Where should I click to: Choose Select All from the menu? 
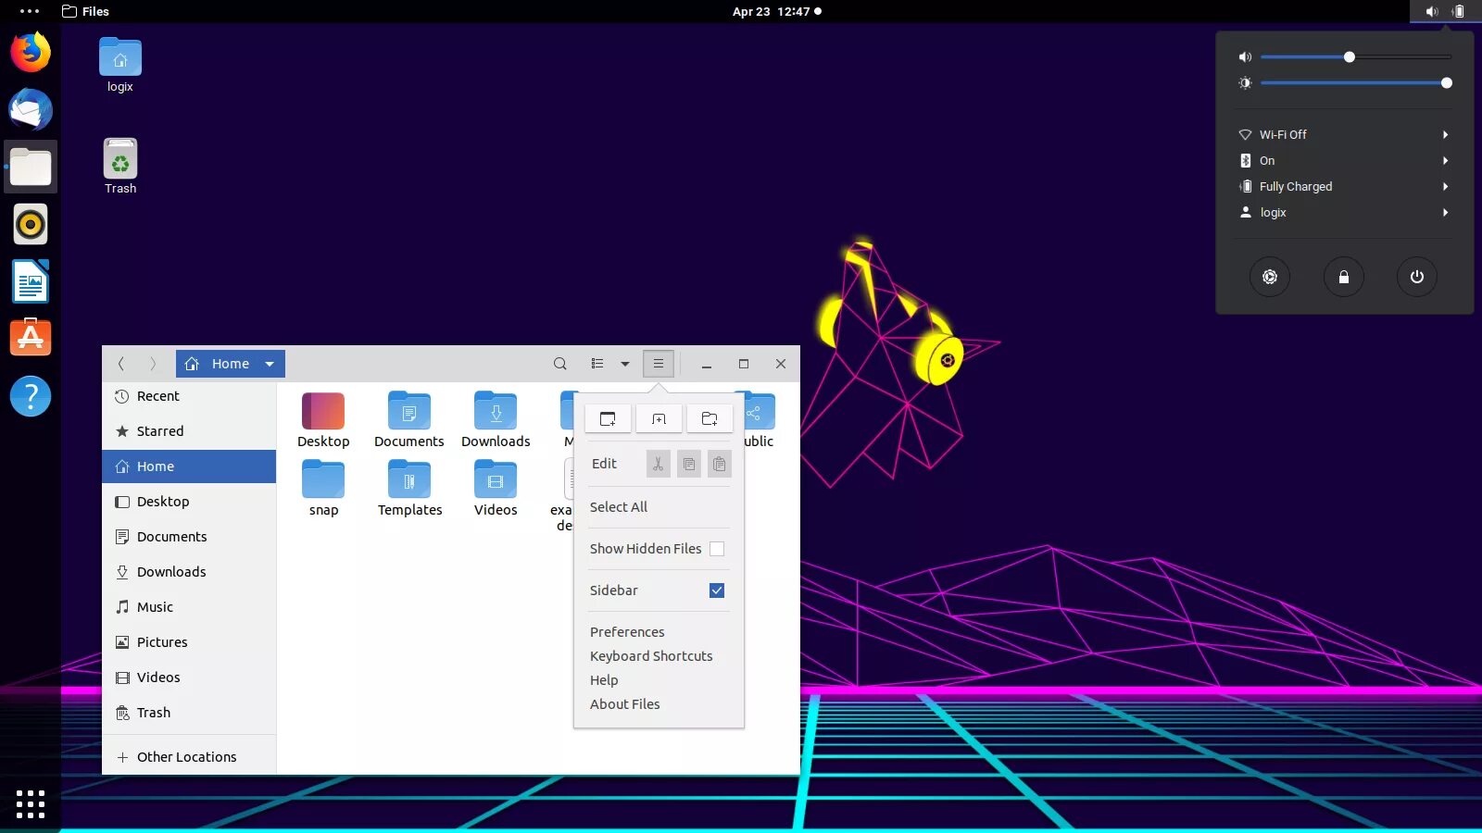619,507
